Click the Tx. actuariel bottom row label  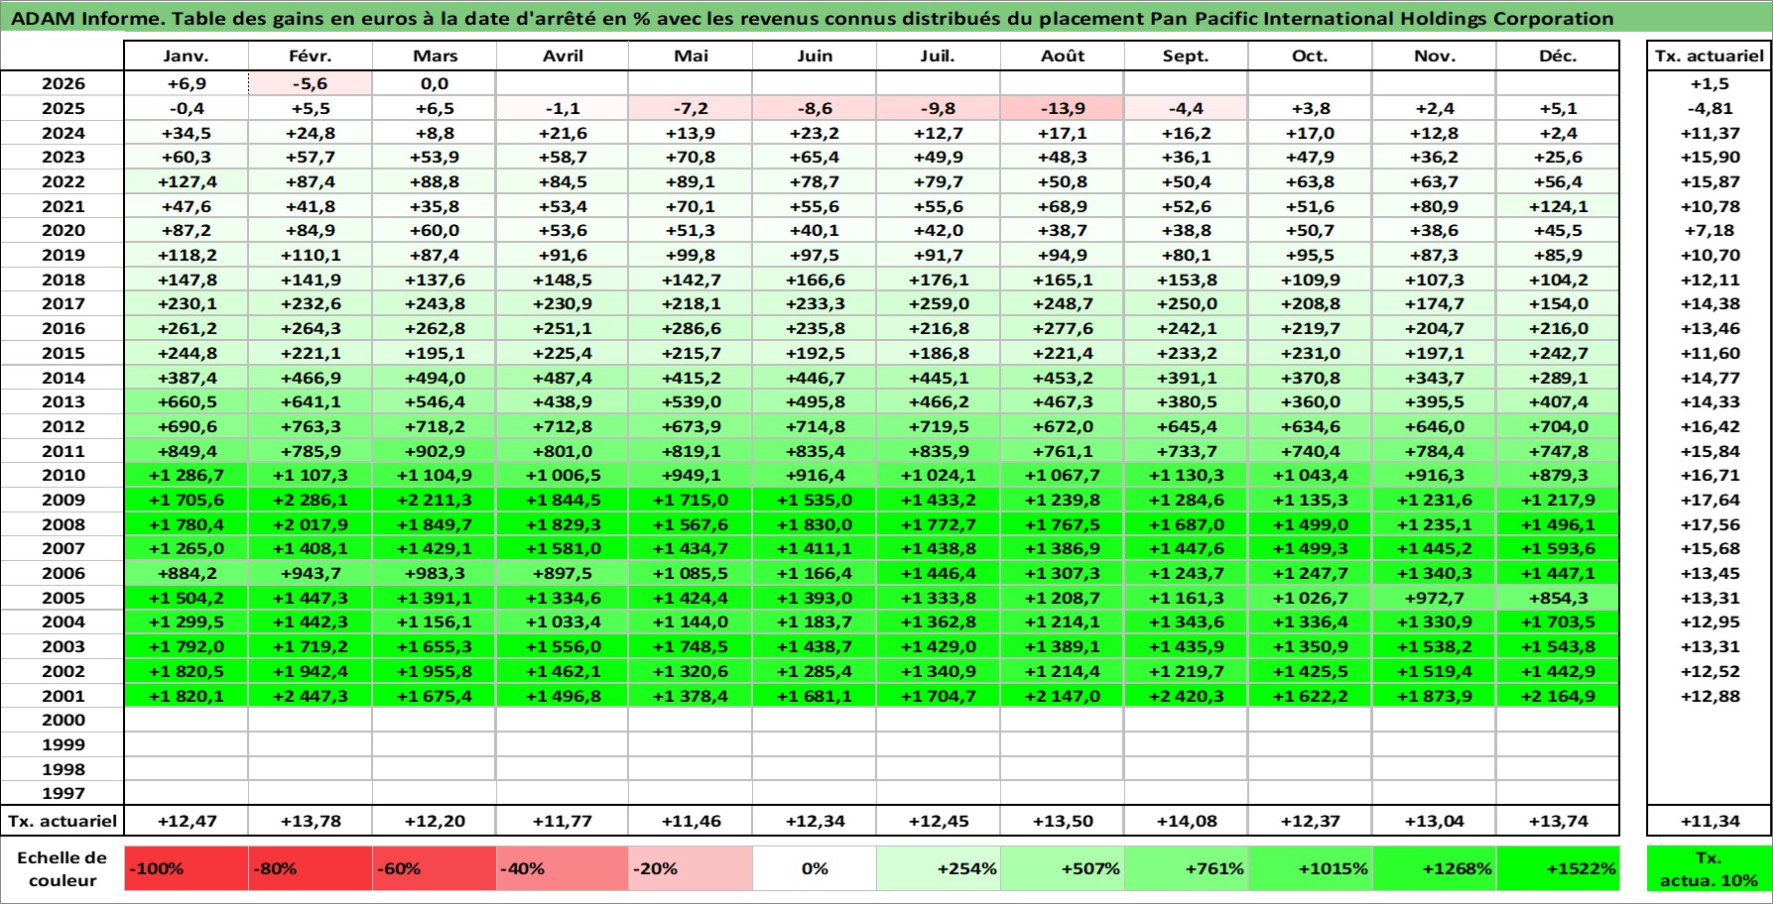pos(63,821)
